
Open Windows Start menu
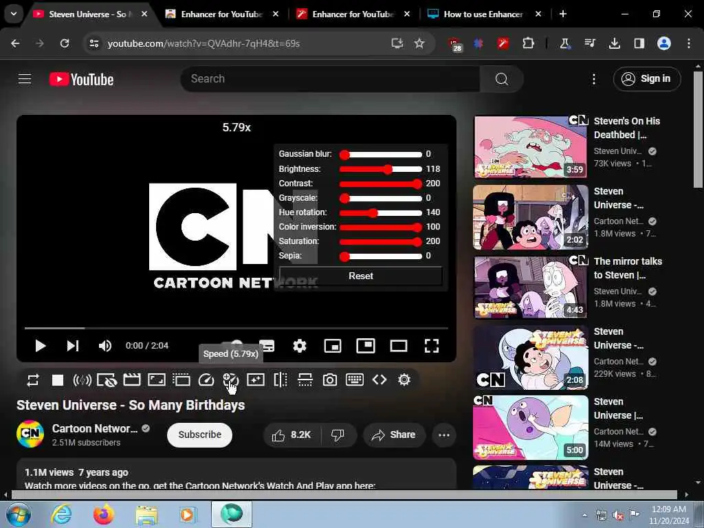click(x=18, y=514)
